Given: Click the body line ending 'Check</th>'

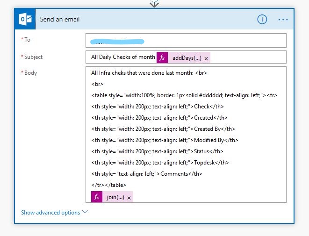Looking at the screenshot, I should coord(158,107).
